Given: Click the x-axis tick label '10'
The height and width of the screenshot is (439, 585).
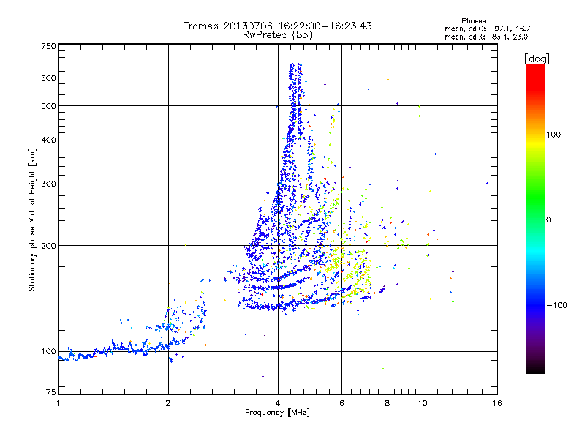Looking at the screenshot, I should click(x=423, y=403).
